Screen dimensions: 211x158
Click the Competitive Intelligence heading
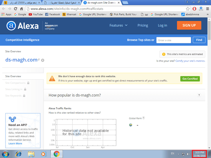pyautogui.click(x=22, y=40)
